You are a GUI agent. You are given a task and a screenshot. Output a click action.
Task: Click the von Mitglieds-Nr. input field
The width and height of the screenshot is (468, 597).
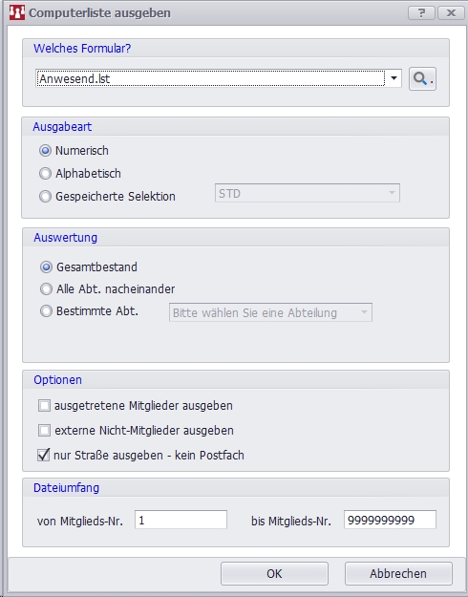tap(181, 520)
